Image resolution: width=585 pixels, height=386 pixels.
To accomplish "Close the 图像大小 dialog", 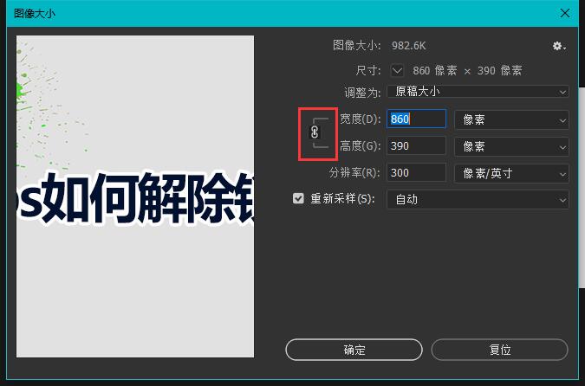I will click(x=565, y=13).
